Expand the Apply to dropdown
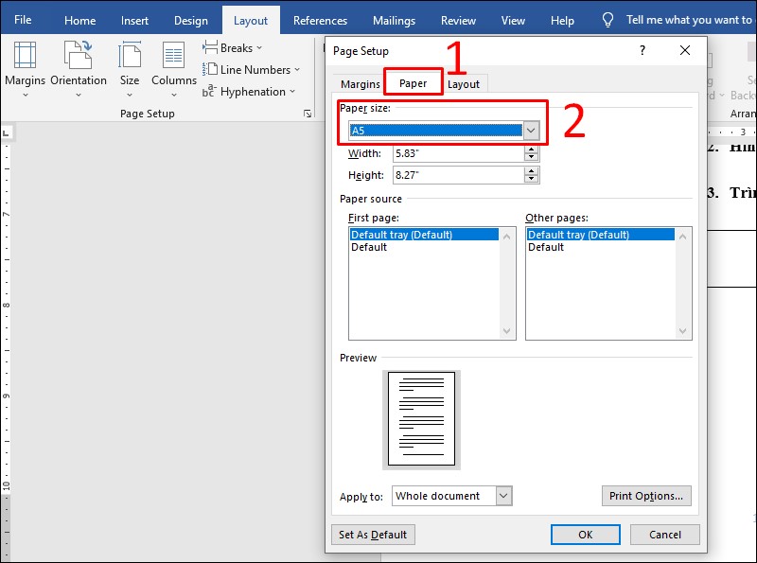The image size is (757, 563). 503,496
